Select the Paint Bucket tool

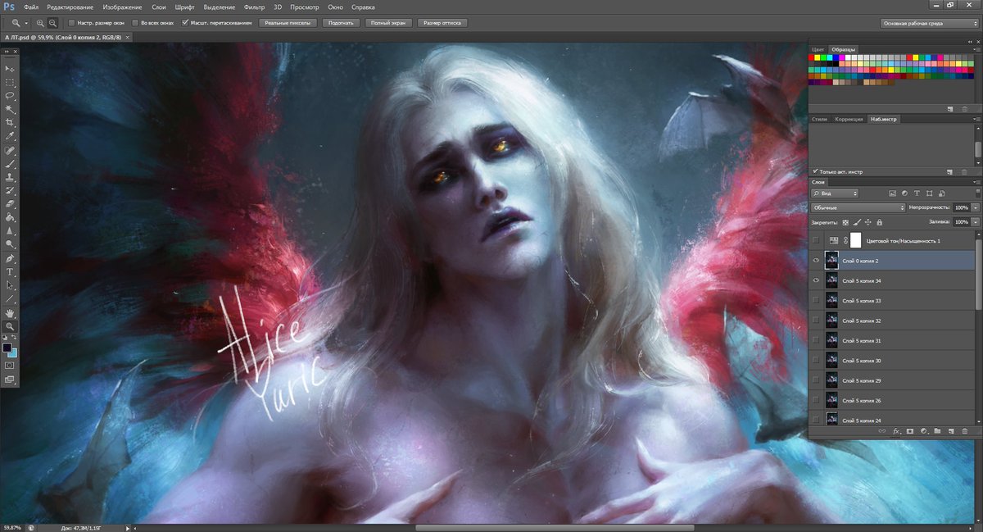[10, 217]
